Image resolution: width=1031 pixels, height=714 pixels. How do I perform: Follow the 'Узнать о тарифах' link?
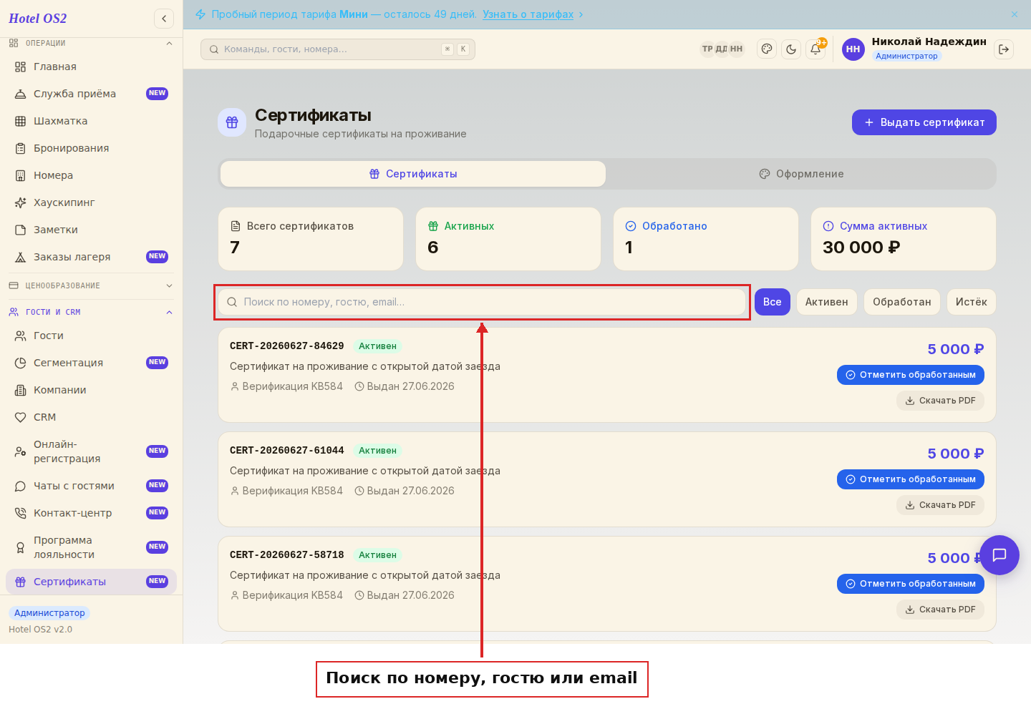coord(528,14)
